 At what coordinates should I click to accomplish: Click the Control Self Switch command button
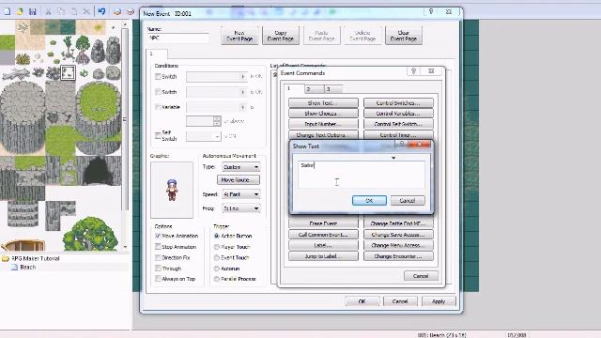point(398,124)
